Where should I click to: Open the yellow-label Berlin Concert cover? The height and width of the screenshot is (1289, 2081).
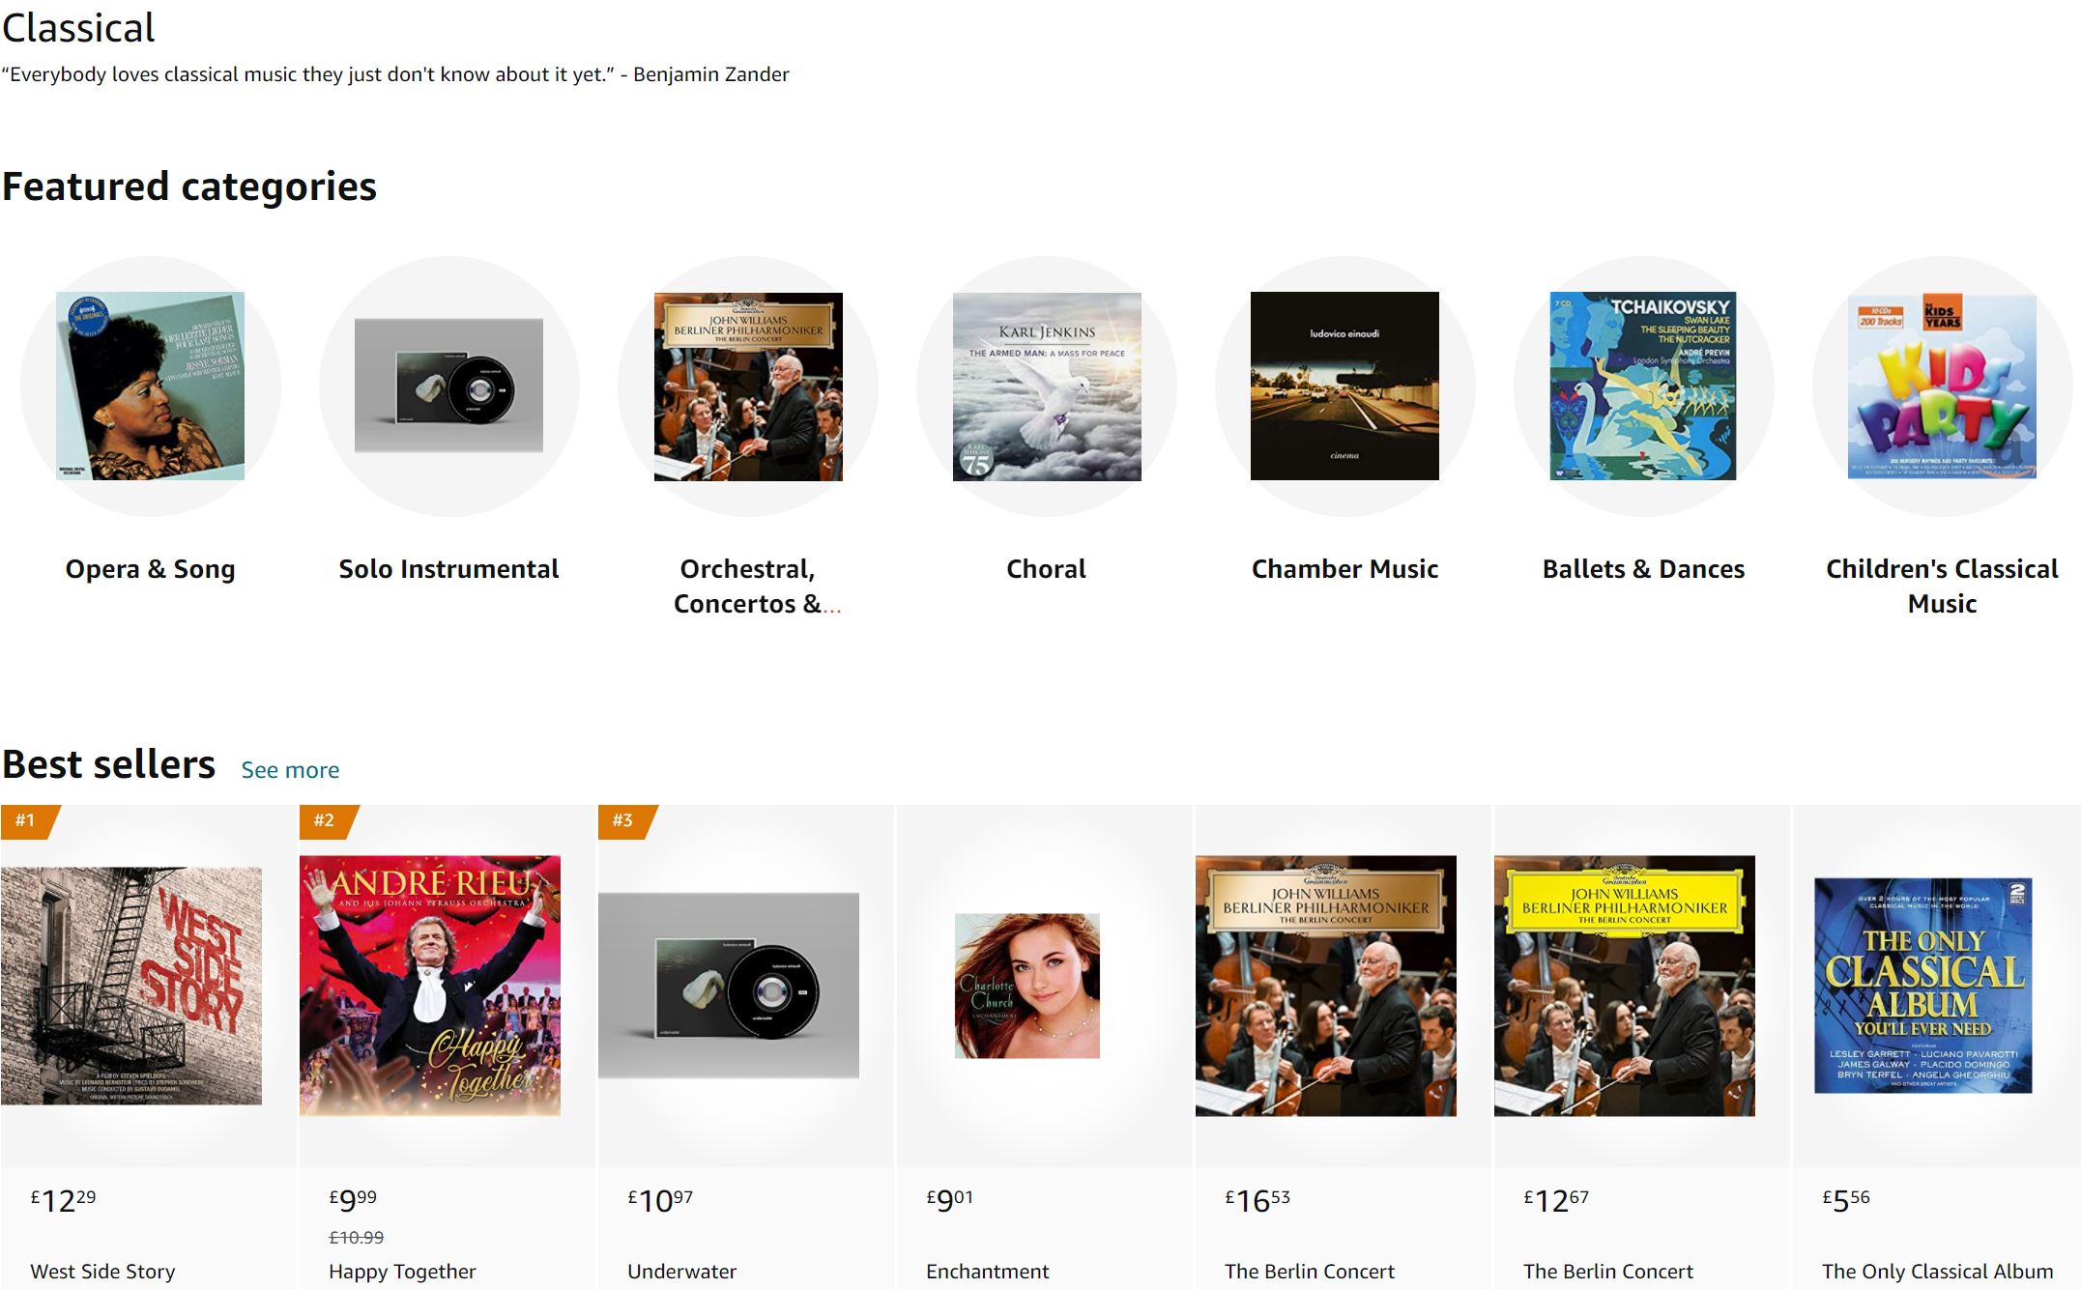click(1625, 986)
